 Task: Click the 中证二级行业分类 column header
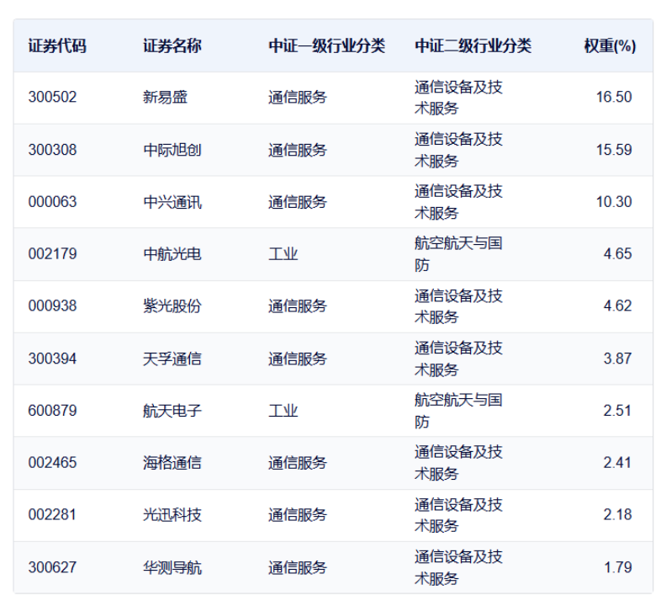pos(473,46)
